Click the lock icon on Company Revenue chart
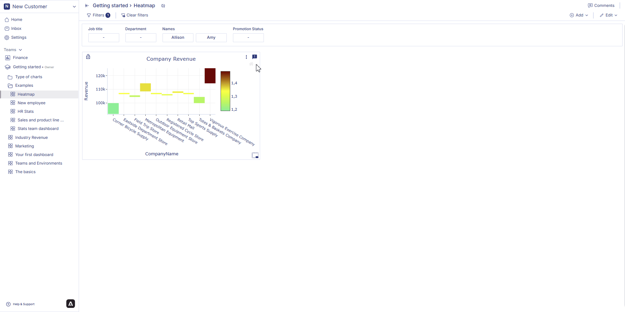This screenshot has width=625, height=312. click(x=88, y=57)
